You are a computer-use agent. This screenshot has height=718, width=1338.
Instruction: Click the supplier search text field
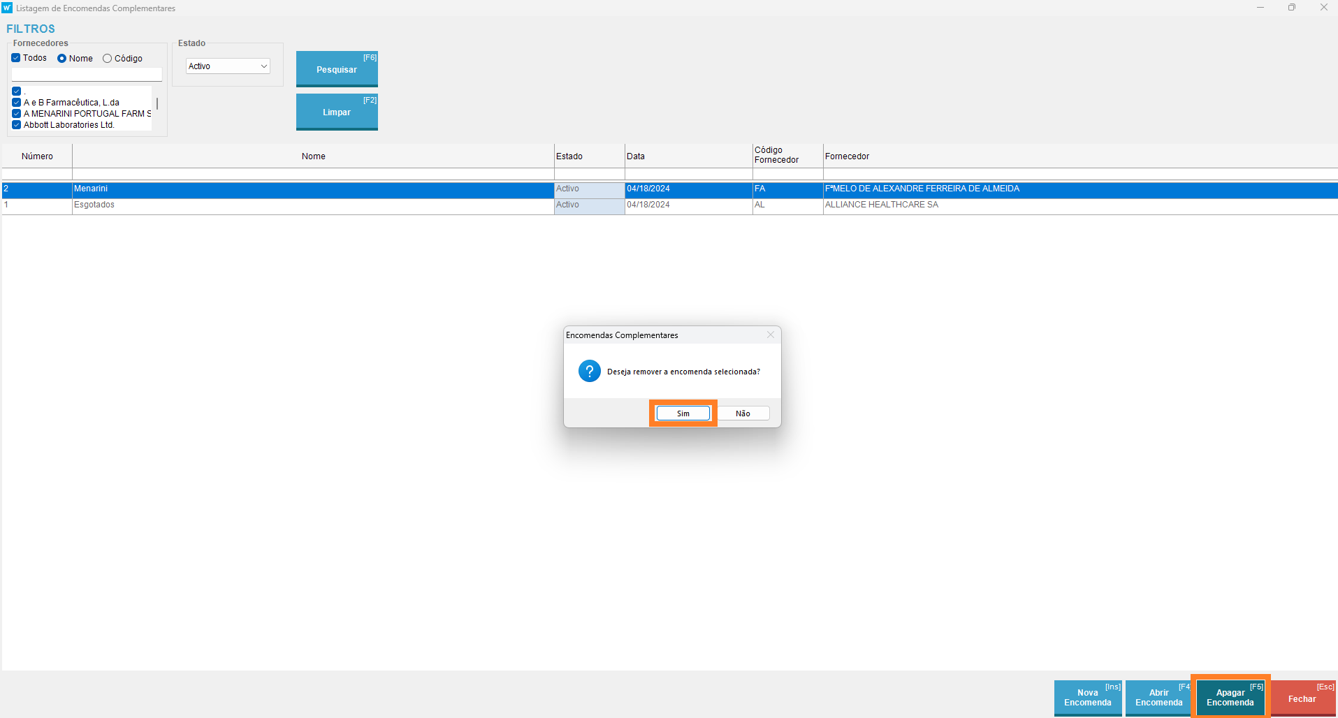pos(87,74)
